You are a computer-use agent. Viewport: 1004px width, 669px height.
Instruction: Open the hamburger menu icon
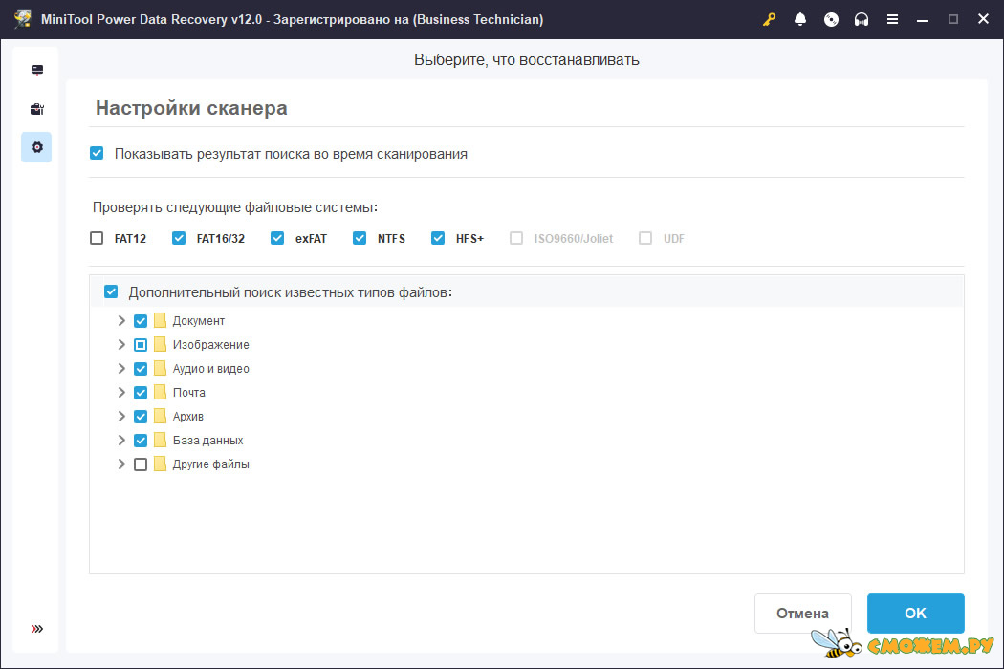(x=892, y=19)
